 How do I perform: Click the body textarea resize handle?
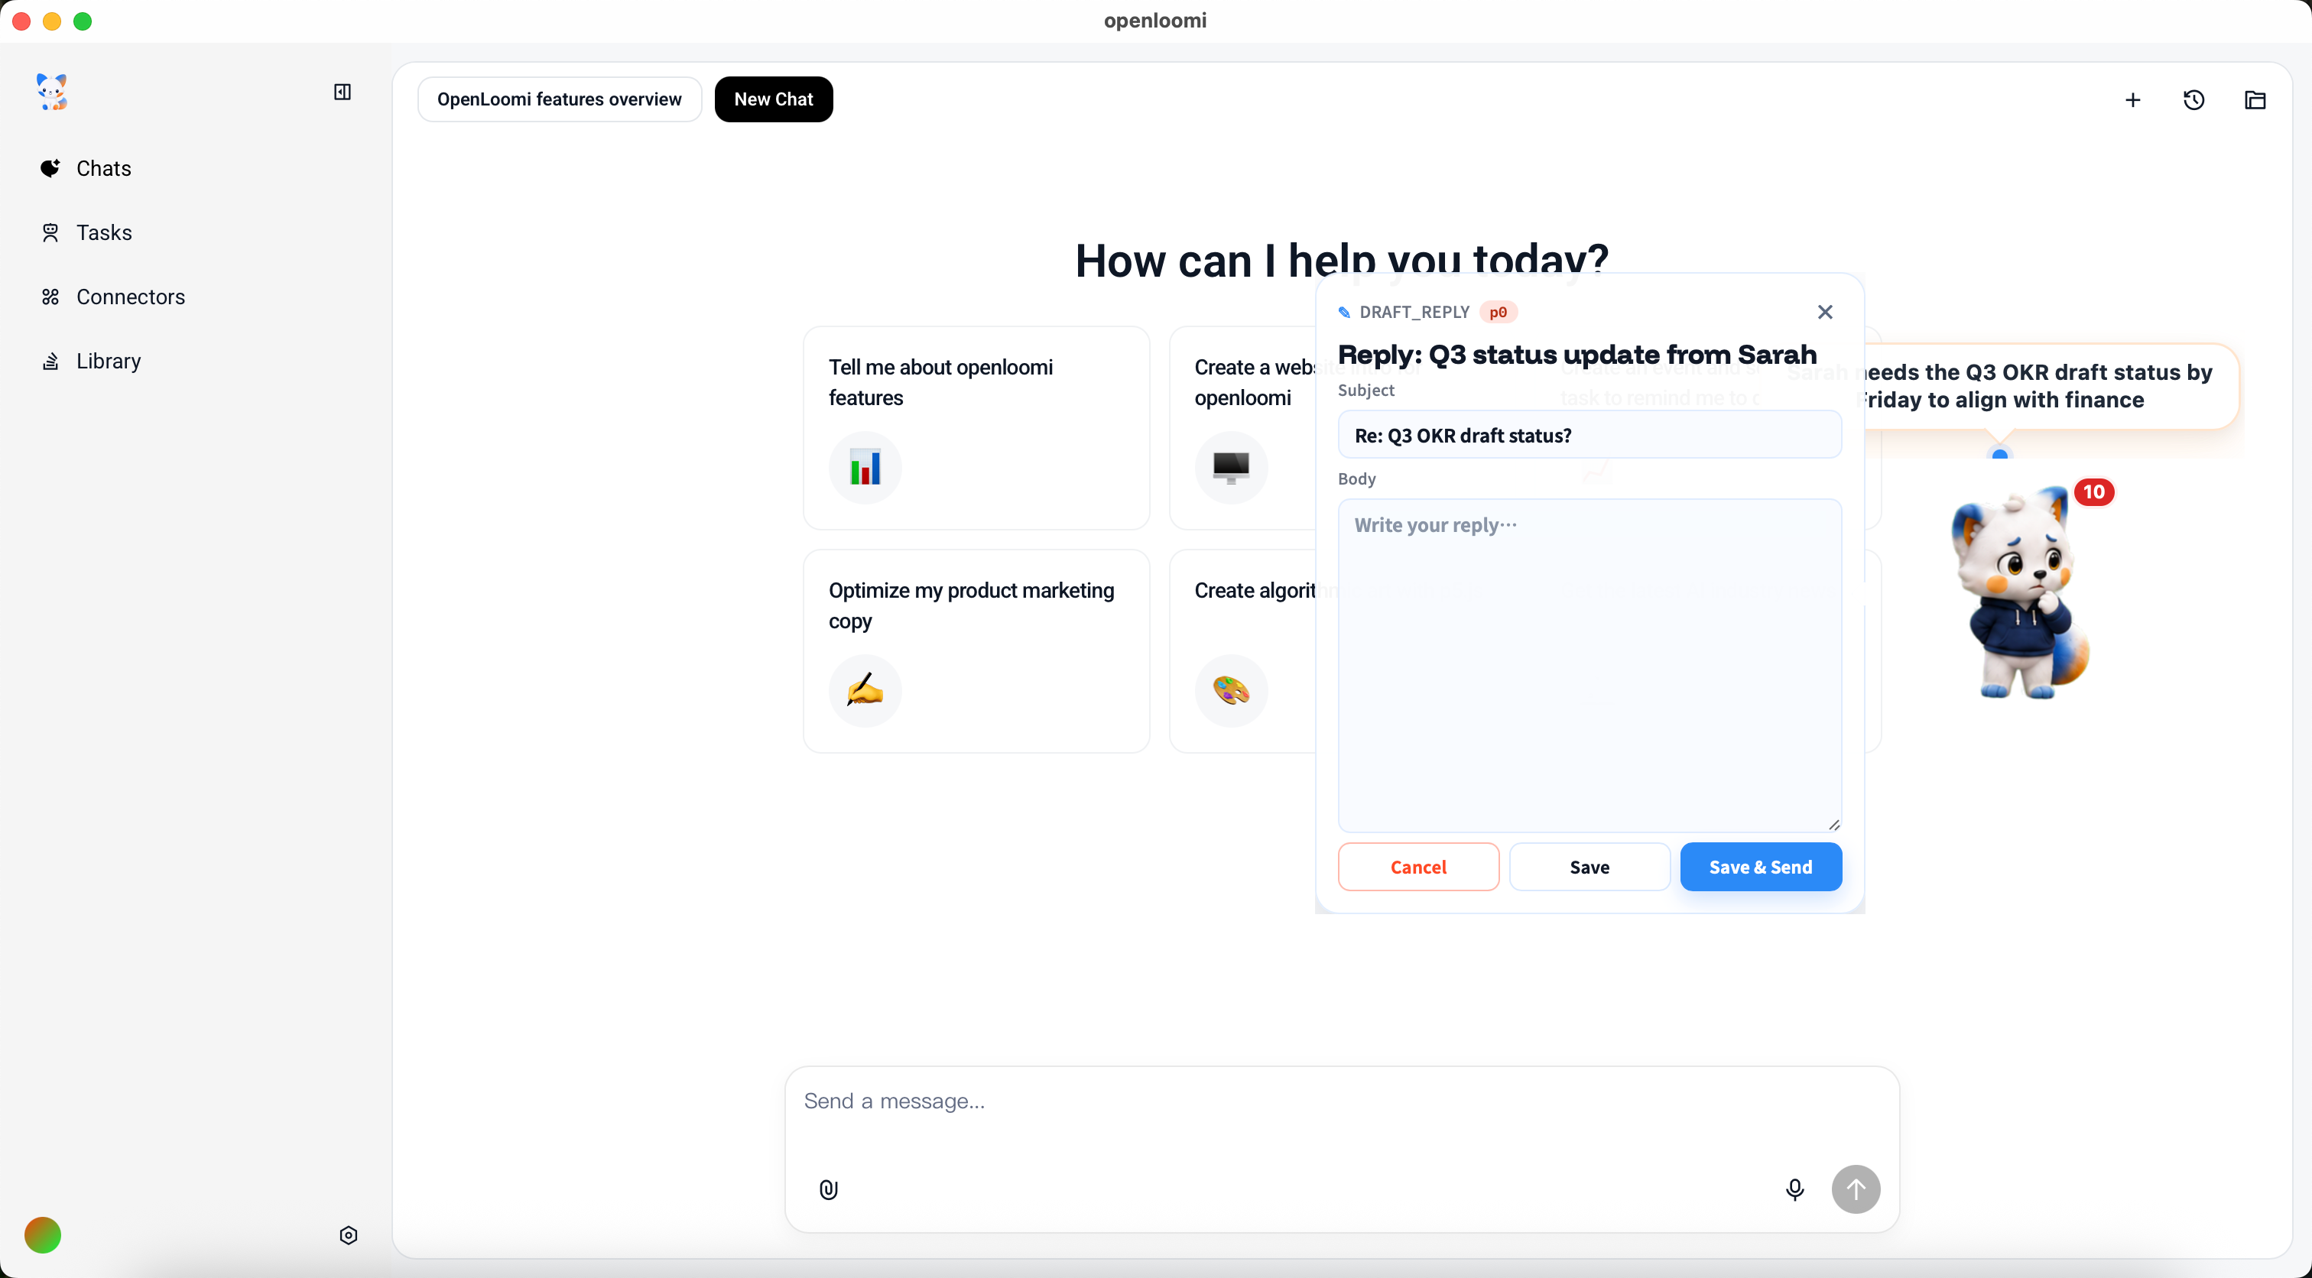coord(1833,825)
